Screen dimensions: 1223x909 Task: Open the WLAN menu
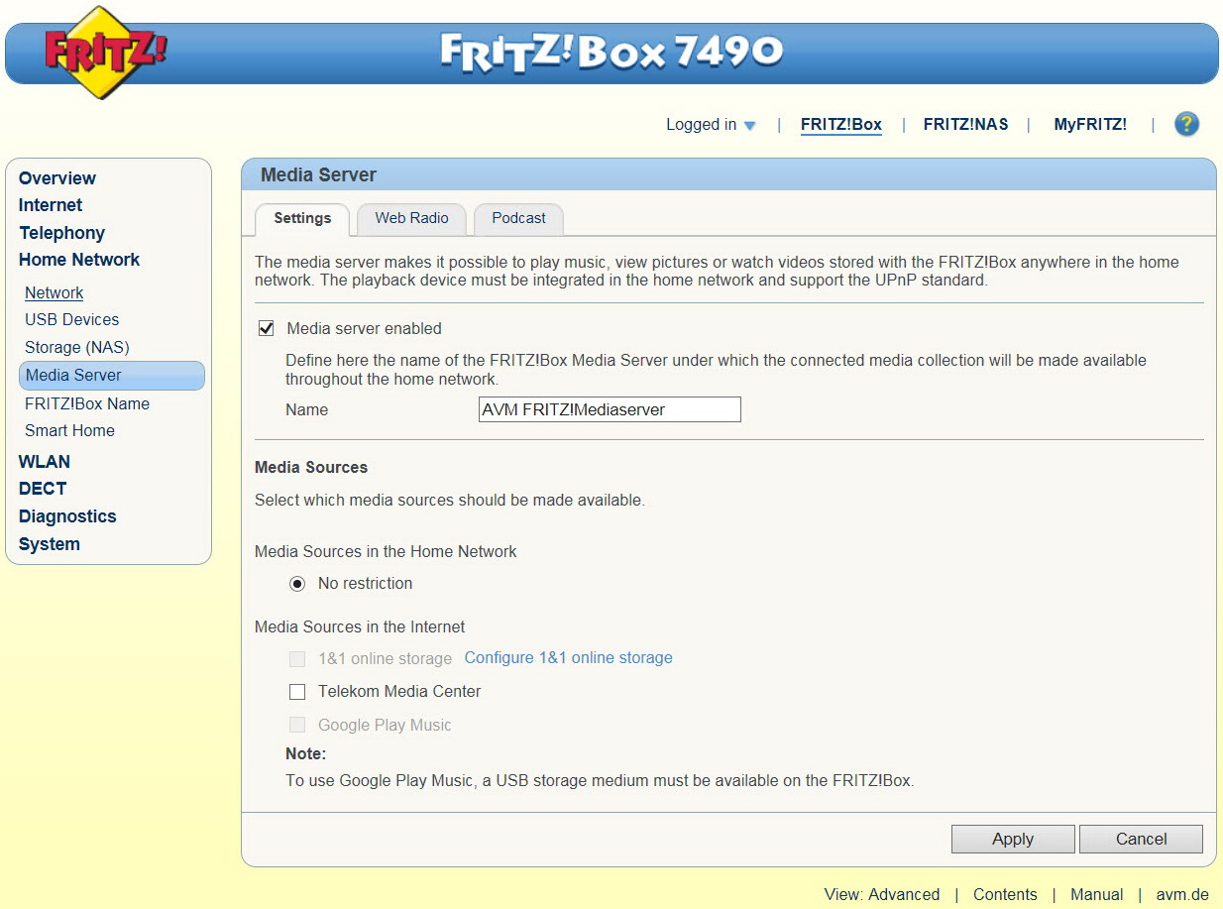(x=45, y=462)
